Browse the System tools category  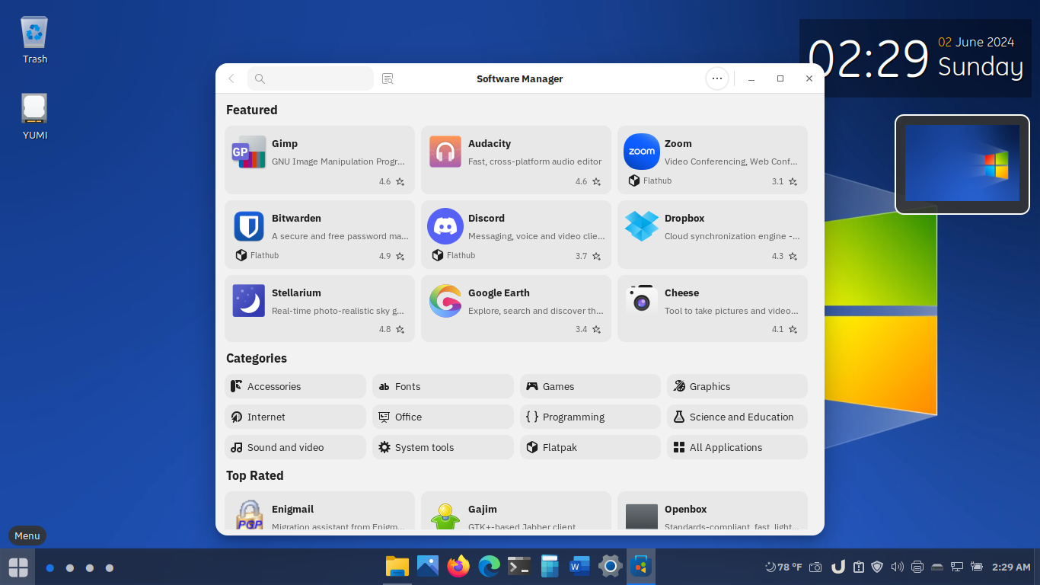tap(443, 447)
